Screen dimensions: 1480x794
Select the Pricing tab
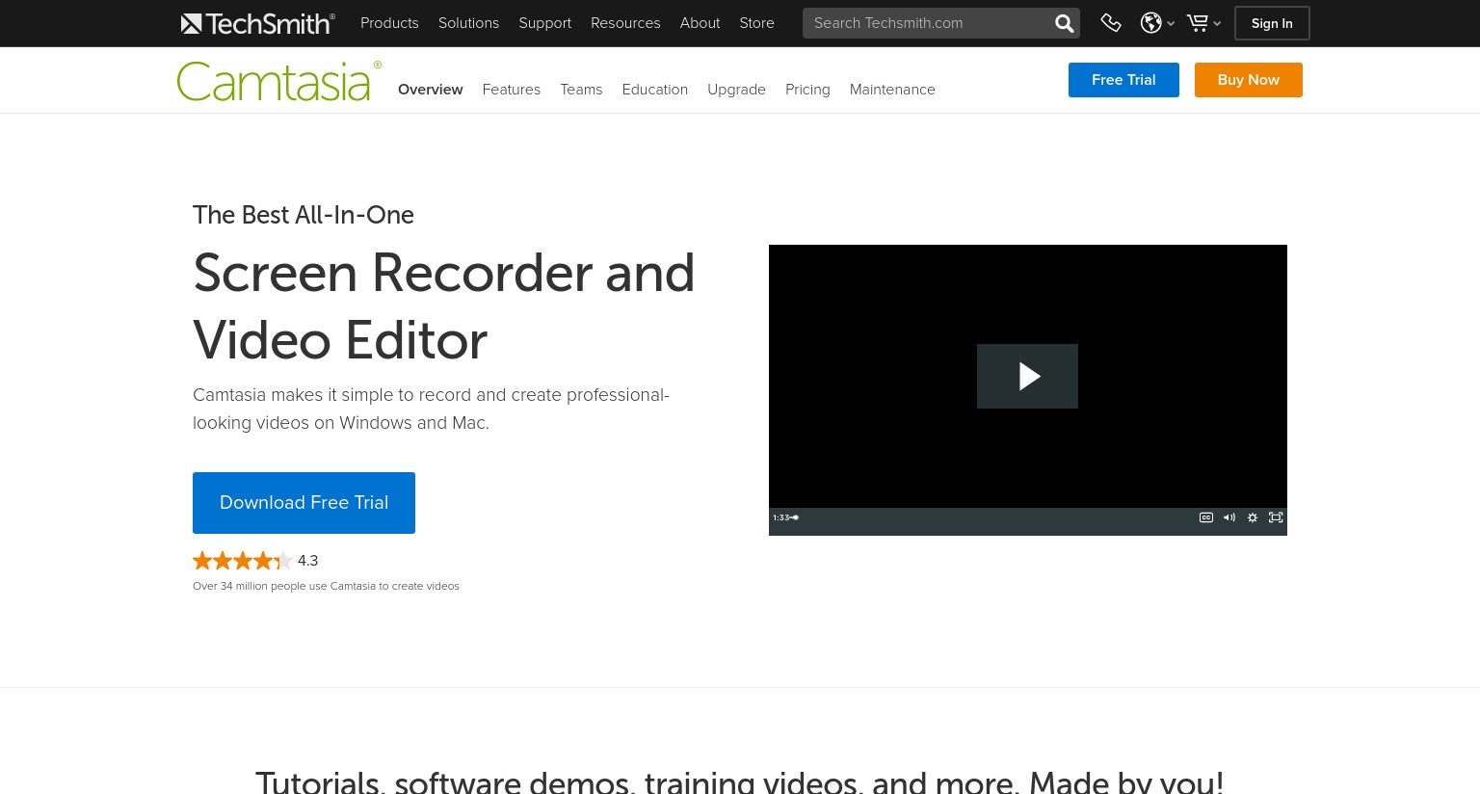point(807,90)
